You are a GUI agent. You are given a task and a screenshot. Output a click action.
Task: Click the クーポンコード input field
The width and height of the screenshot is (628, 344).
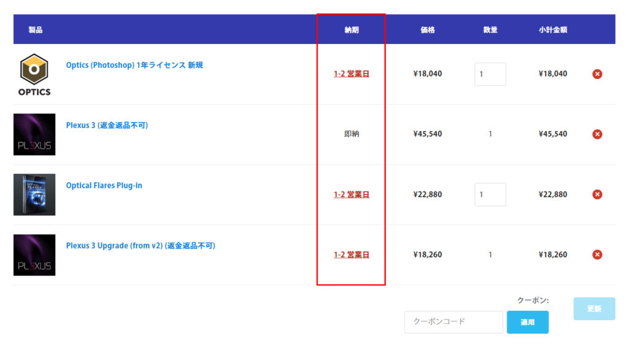[453, 322]
